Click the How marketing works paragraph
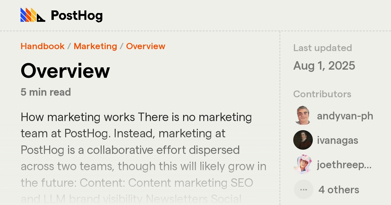Viewport: 391px width, 205px height. coord(144,158)
